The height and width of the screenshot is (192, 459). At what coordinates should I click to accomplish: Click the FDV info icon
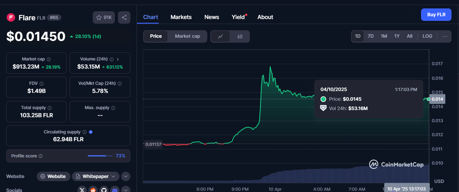click(x=42, y=84)
